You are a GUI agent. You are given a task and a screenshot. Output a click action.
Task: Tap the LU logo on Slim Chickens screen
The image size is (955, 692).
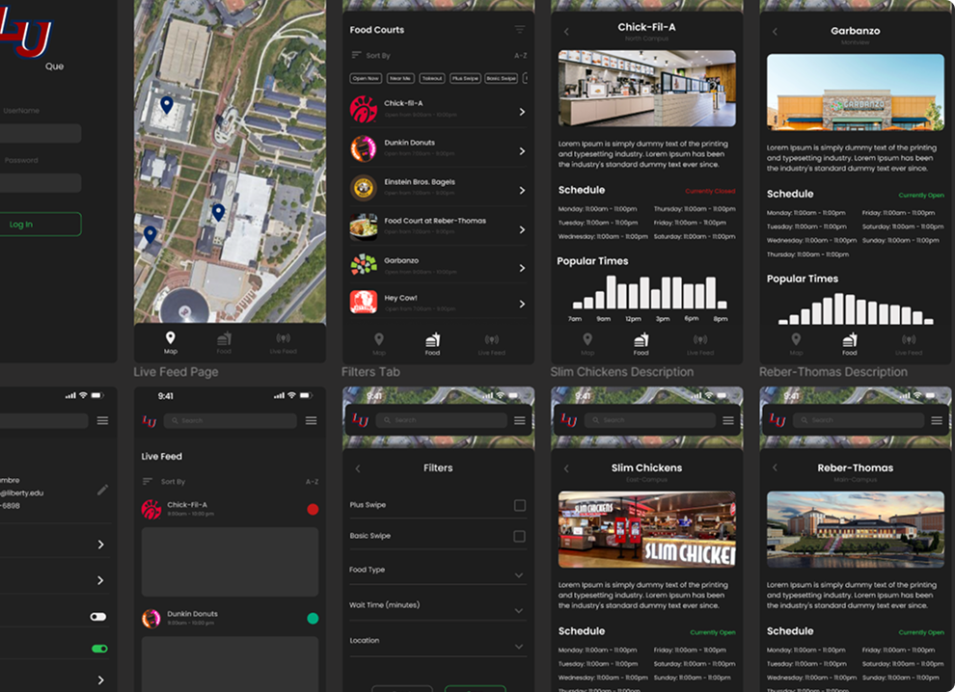coord(569,420)
